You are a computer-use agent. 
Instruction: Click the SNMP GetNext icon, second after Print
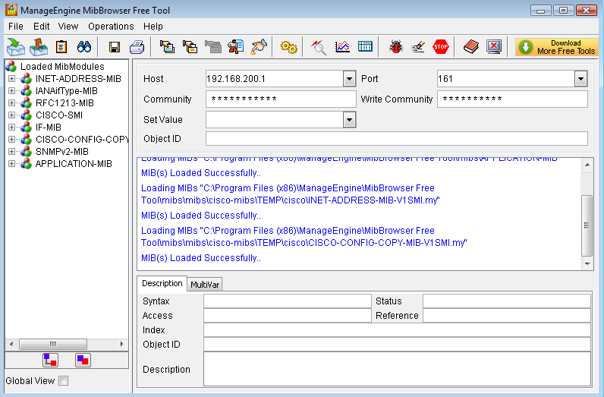point(190,47)
